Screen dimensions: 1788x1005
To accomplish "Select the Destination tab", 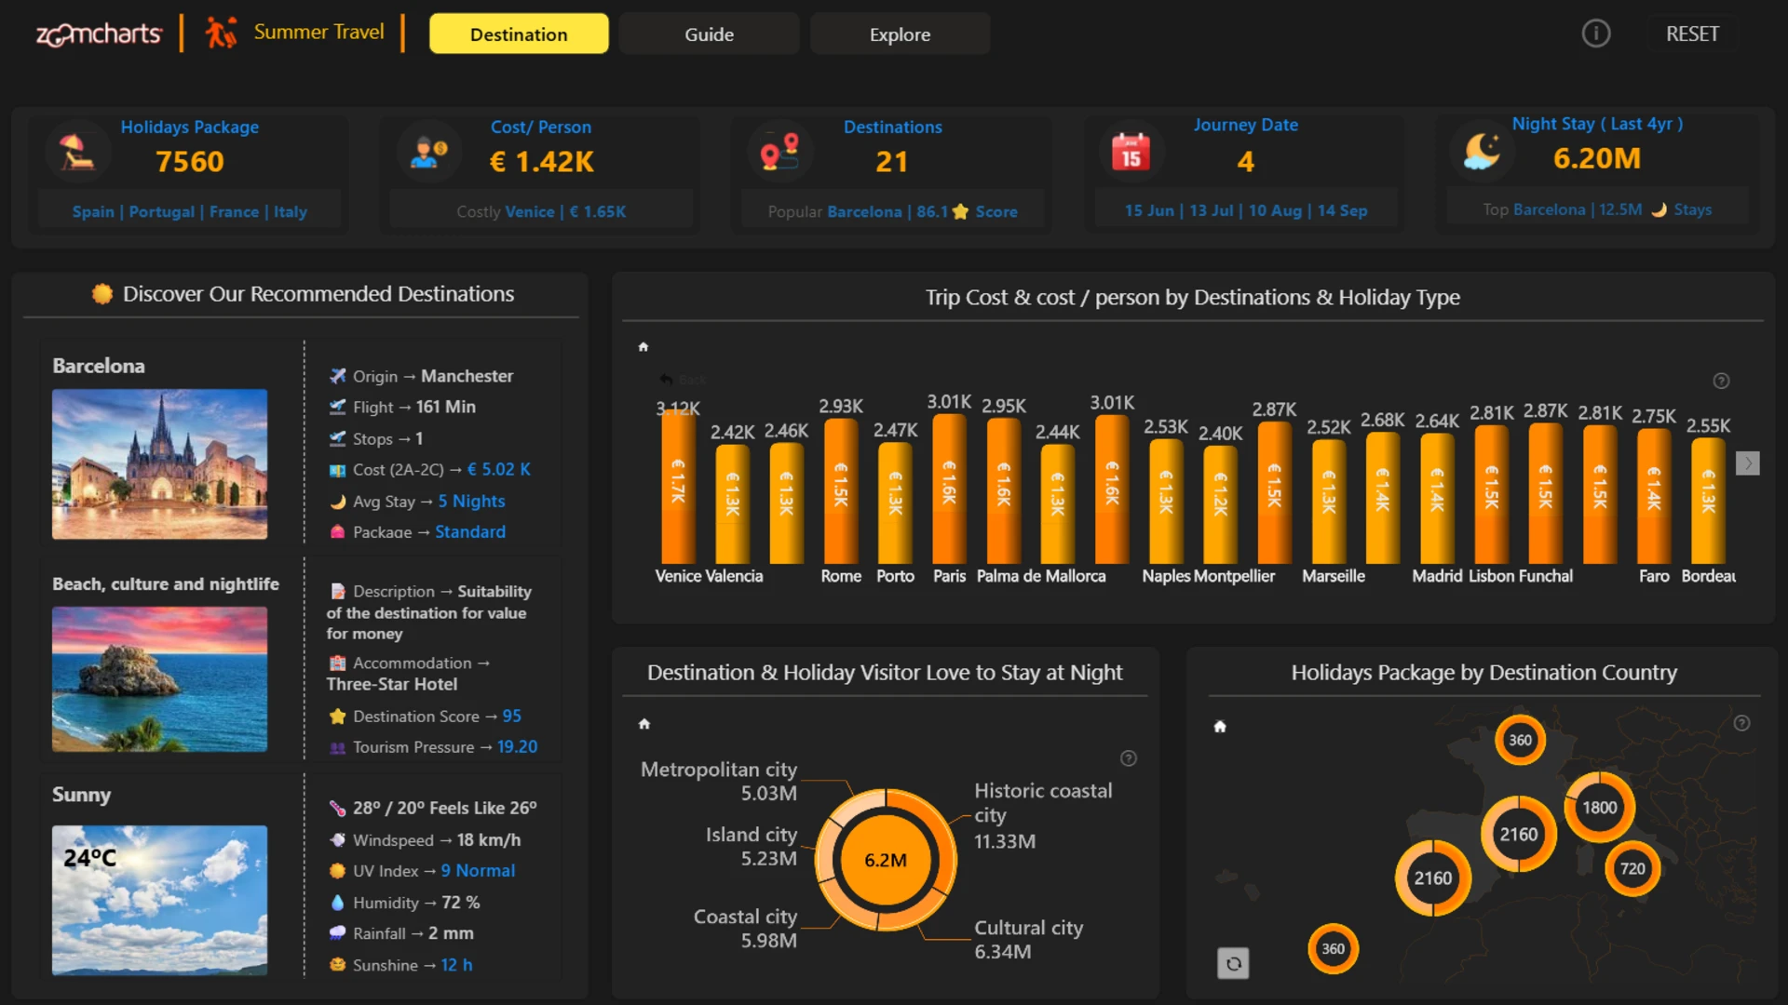I will point(519,34).
